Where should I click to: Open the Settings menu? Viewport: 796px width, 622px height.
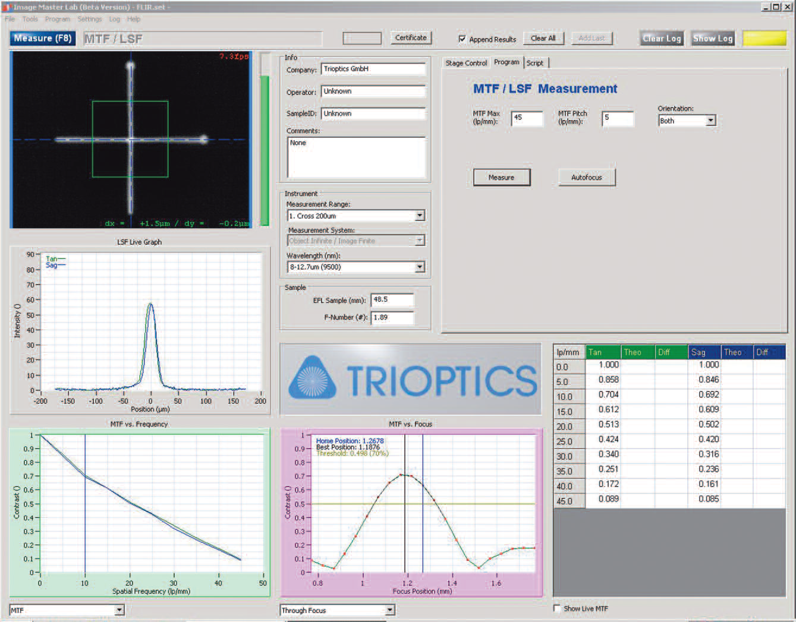90,19
